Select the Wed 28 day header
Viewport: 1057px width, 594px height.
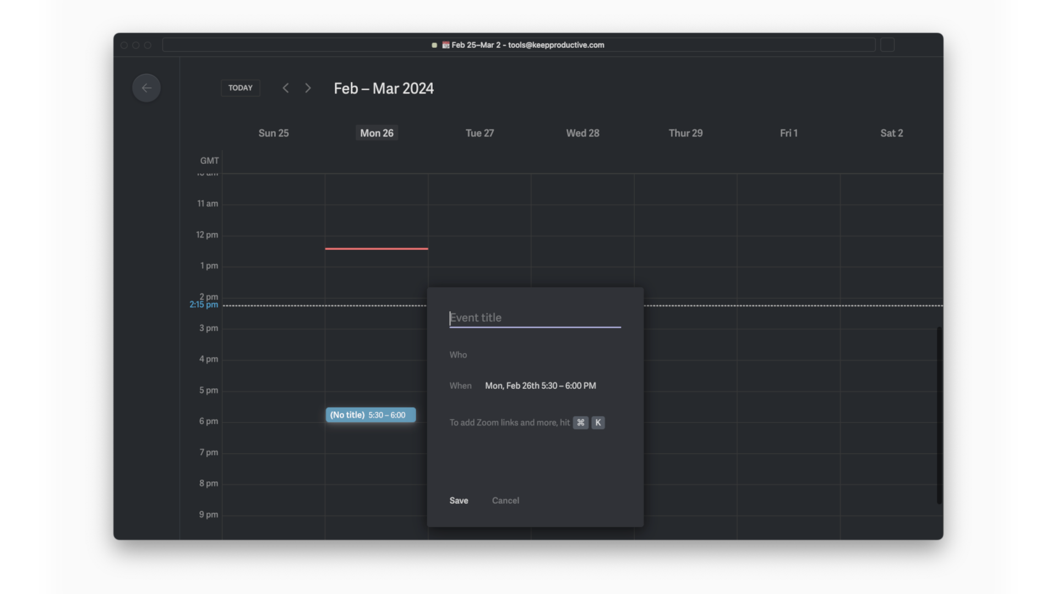click(582, 133)
